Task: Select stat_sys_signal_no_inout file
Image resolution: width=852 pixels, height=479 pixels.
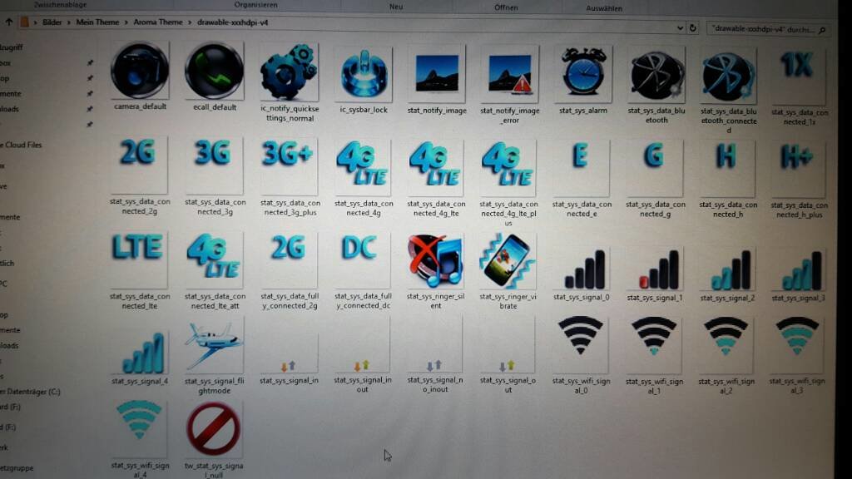Action: click(434, 345)
